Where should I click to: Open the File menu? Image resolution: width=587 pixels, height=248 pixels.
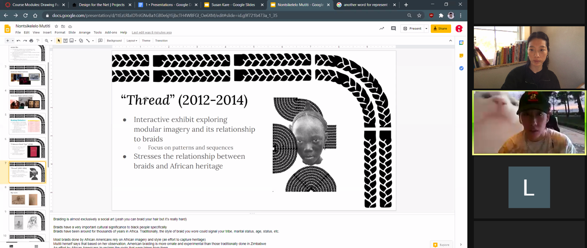point(18,32)
